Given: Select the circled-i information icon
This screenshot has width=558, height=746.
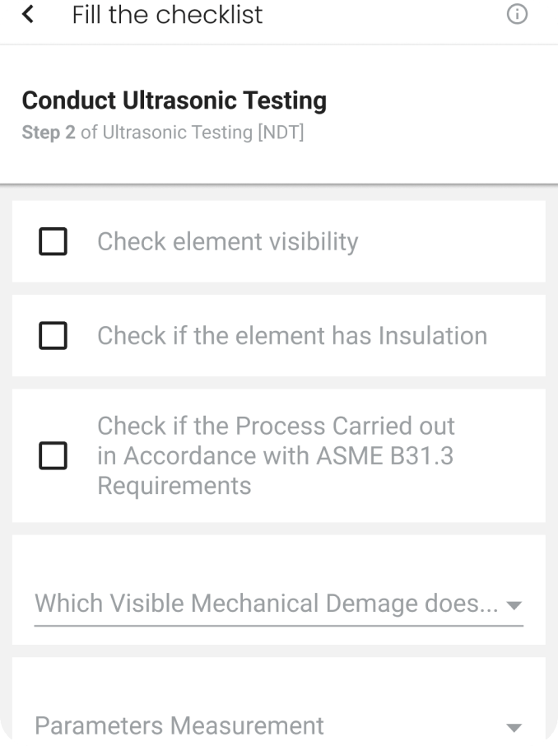Looking at the screenshot, I should (517, 14).
